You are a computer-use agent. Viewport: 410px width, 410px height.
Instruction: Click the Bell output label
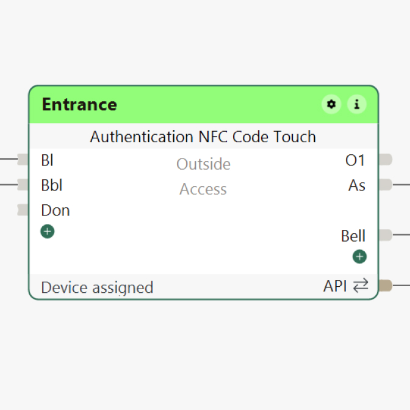(353, 236)
